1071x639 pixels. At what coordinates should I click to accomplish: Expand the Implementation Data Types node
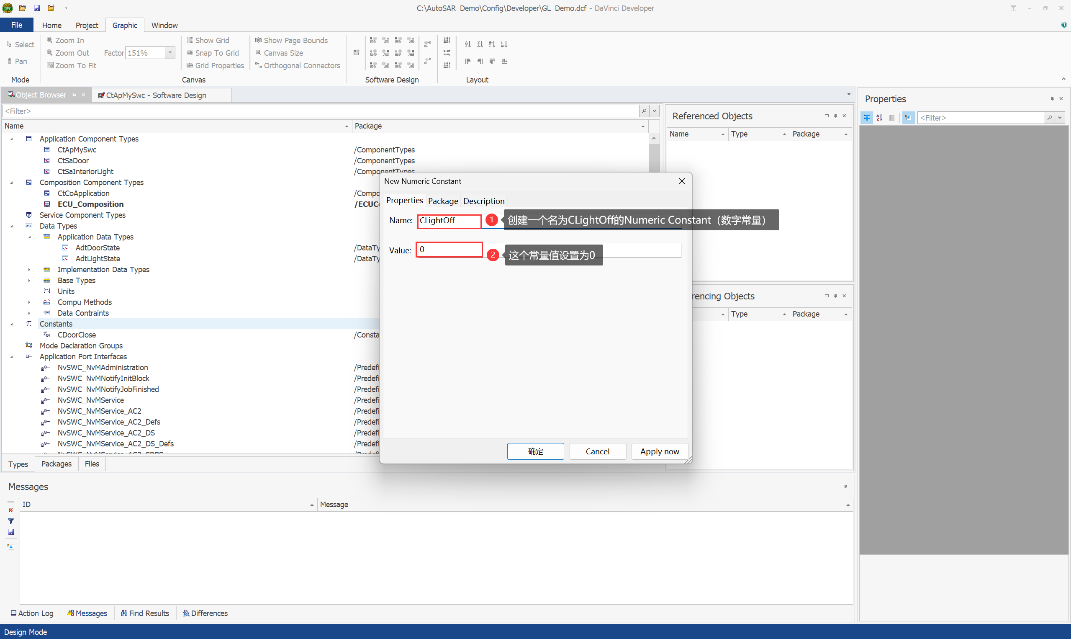point(29,270)
